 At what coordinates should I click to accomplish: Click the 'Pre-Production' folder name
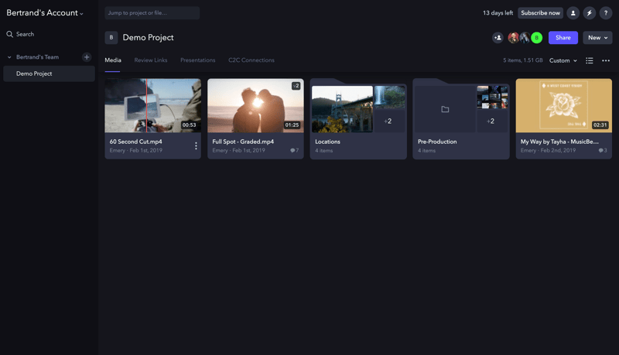click(x=437, y=142)
